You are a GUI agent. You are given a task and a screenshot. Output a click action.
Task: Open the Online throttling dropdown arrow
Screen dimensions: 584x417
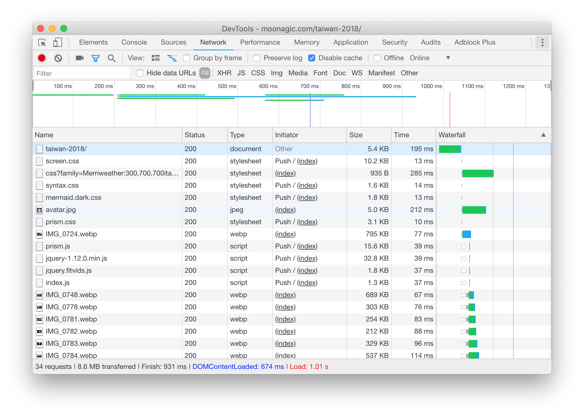tap(448, 58)
